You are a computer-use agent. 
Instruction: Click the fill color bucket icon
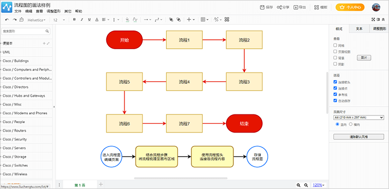pos(127,20)
